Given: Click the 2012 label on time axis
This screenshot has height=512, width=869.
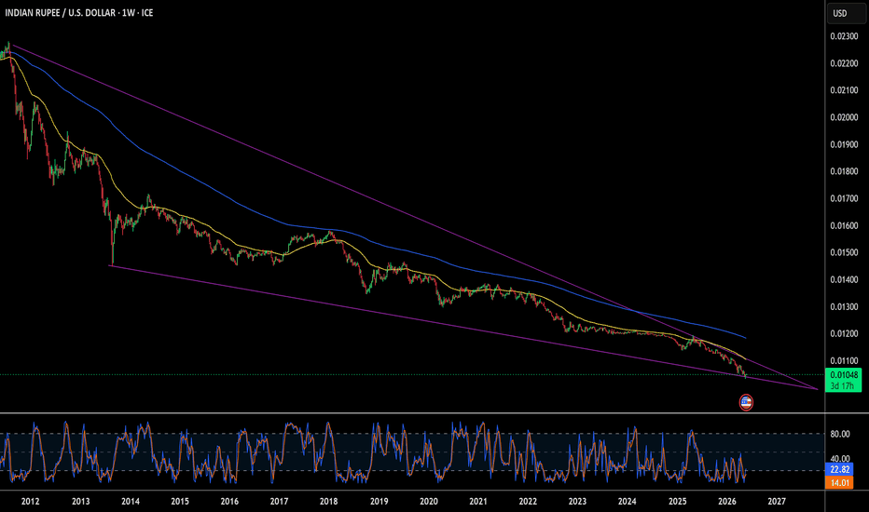Looking at the screenshot, I should pos(30,502).
